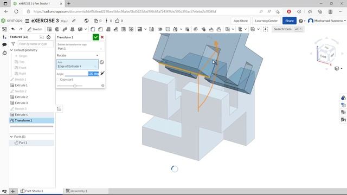Select the Revolve tool
347x195 pixels.
[57, 29]
